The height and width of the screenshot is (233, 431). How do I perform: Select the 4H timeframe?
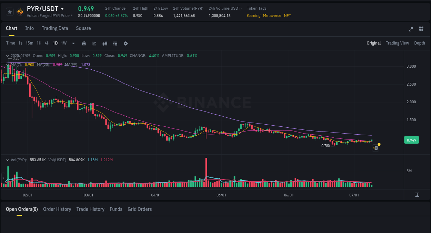pyautogui.click(x=47, y=43)
